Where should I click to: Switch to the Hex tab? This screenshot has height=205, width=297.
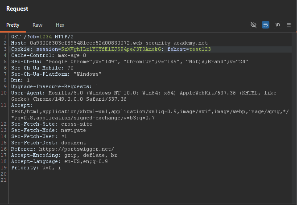[x=60, y=25]
